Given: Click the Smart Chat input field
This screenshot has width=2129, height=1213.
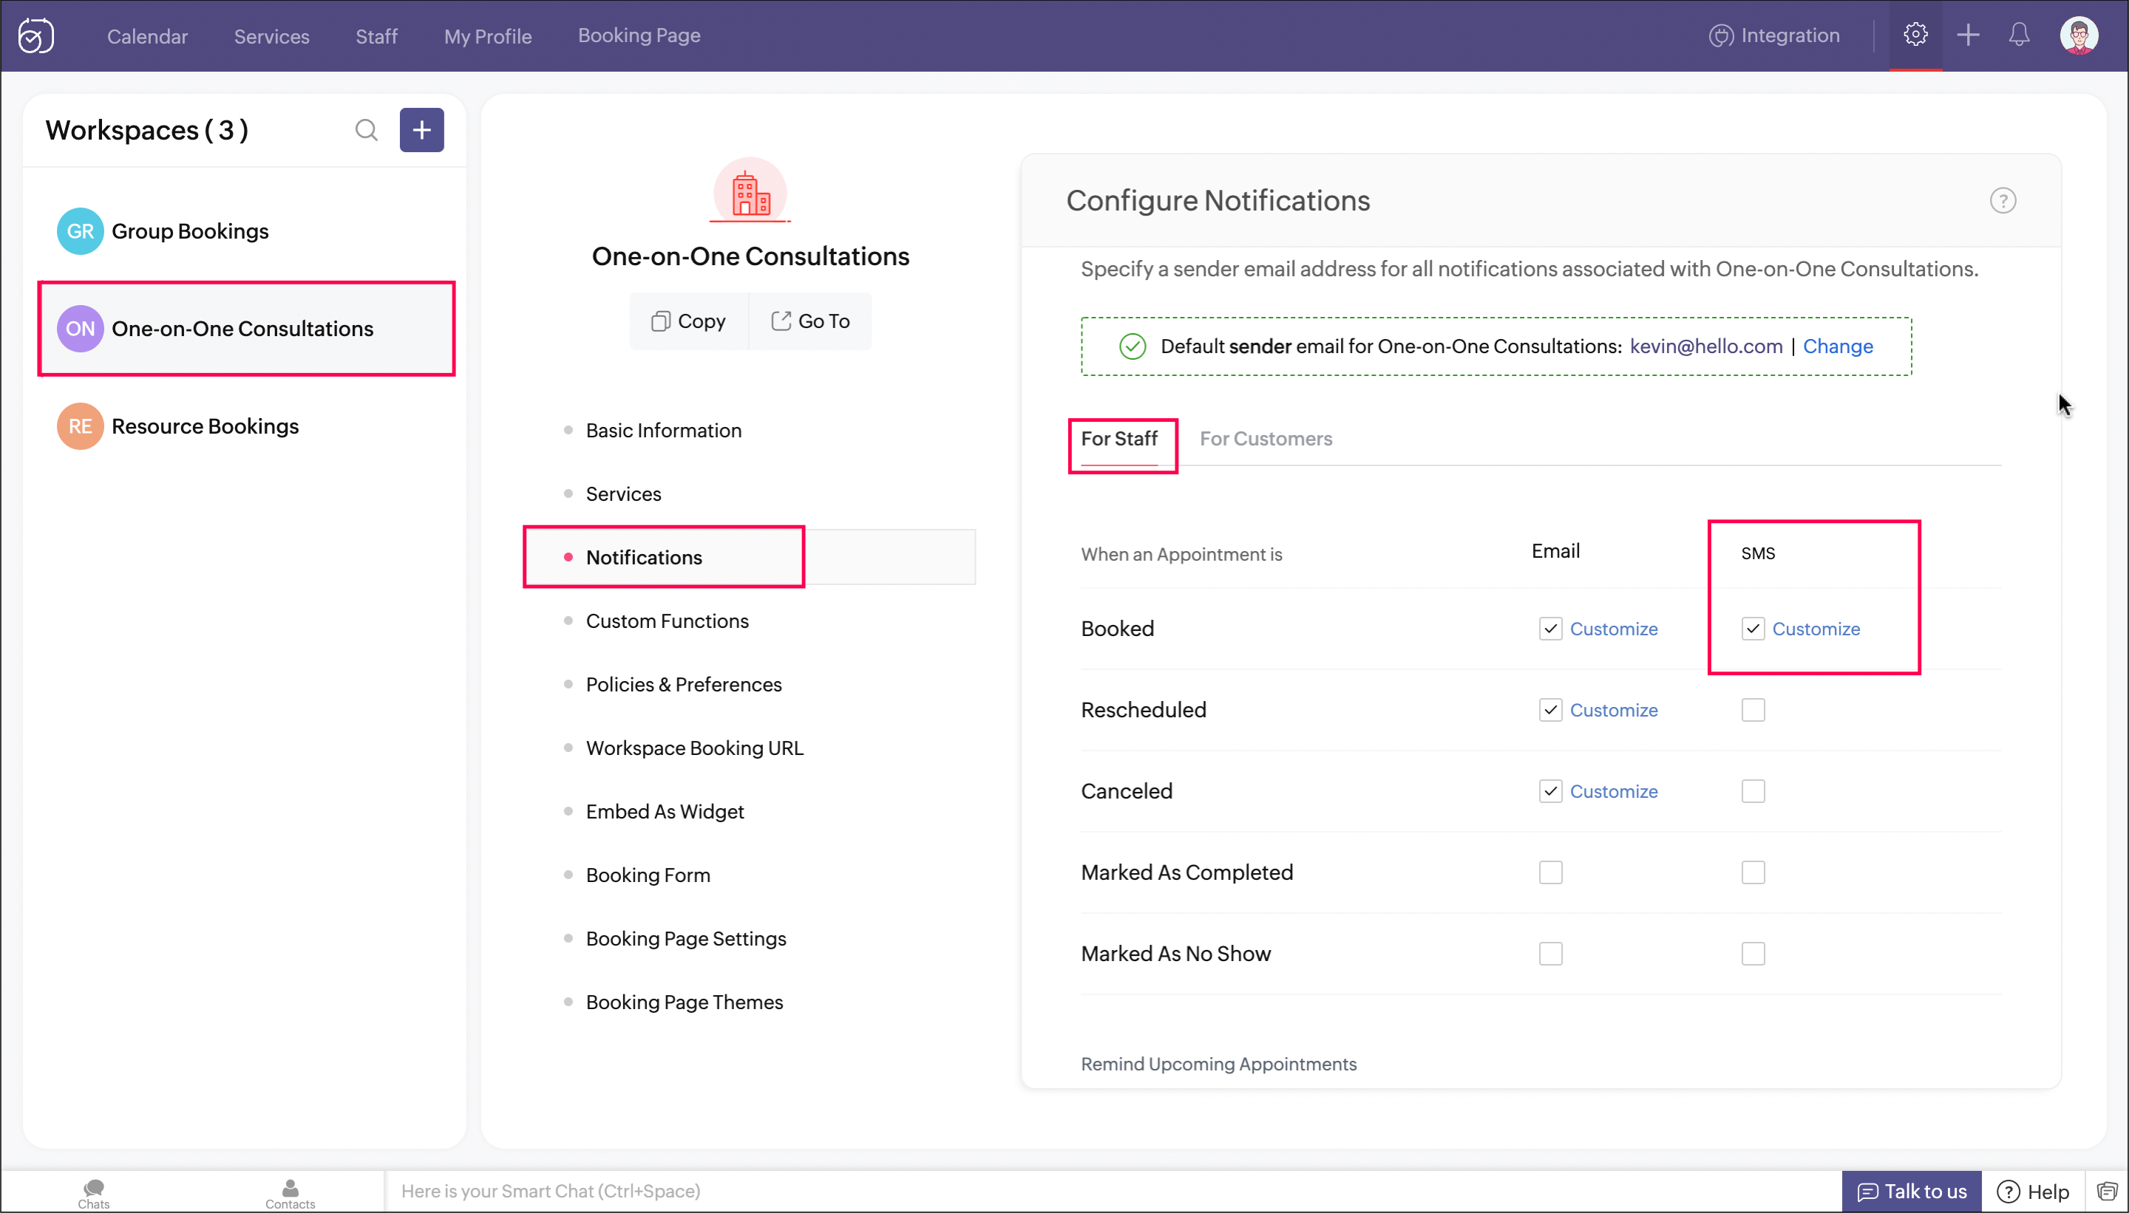Looking at the screenshot, I should tap(1112, 1192).
